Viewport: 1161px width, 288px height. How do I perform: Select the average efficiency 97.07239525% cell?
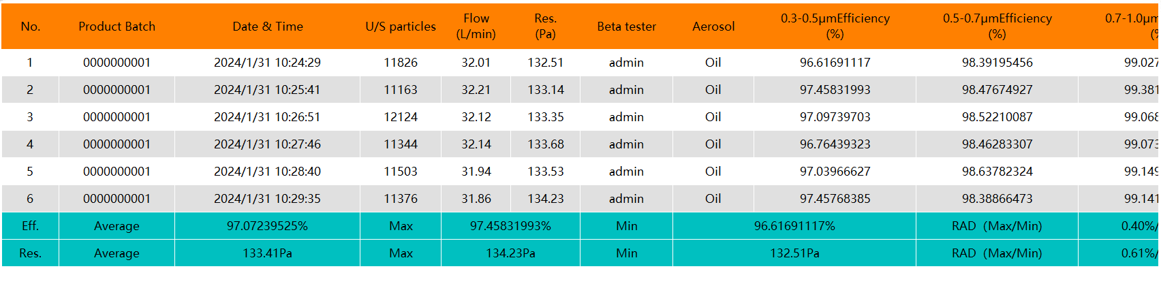267,226
